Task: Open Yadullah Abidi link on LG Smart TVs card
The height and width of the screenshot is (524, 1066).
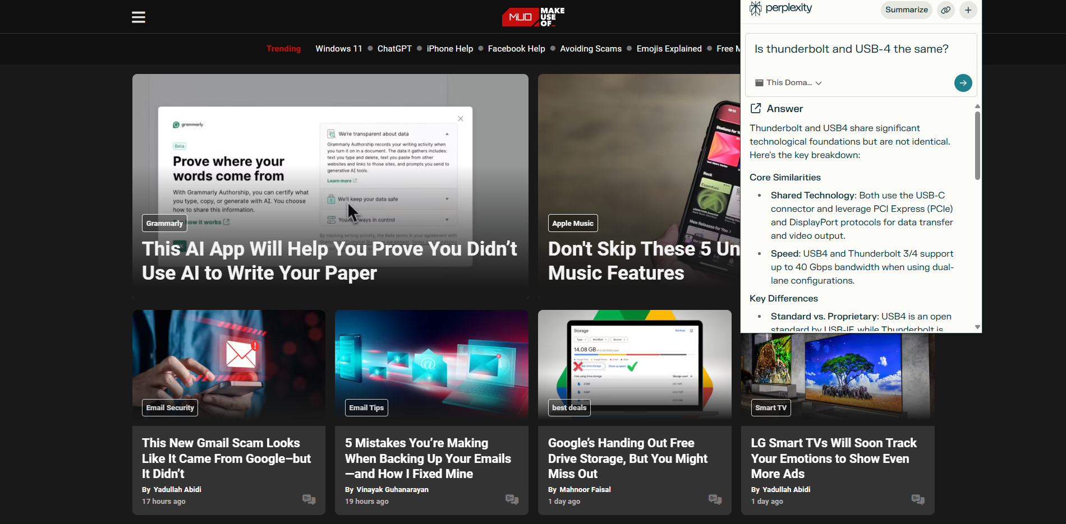Action: click(x=786, y=489)
